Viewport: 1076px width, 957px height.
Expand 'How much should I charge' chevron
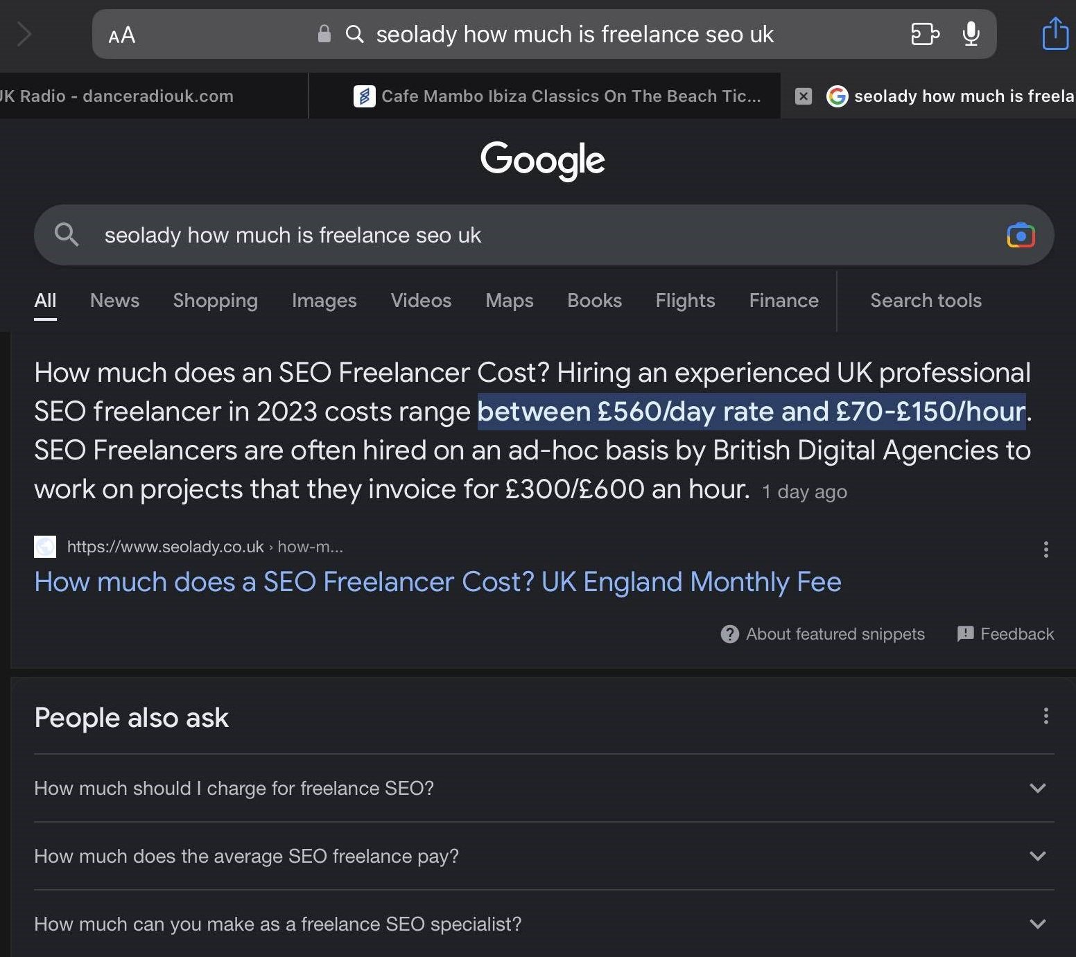pyautogui.click(x=1037, y=788)
